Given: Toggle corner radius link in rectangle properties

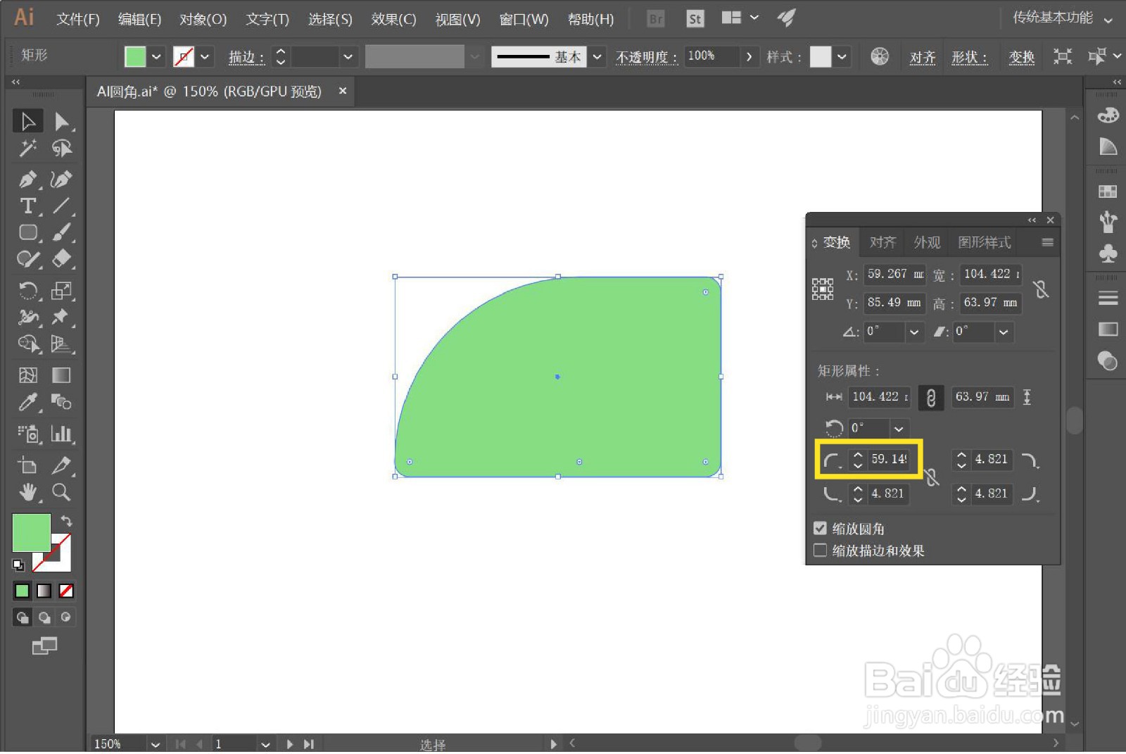Looking at the screenshot, I should pos(931,477).
